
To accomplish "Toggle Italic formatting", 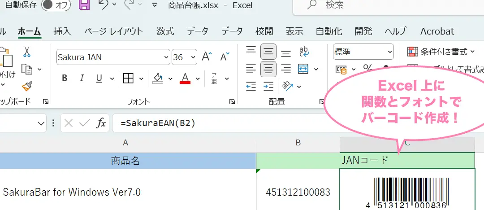I will tap(82, 79).
